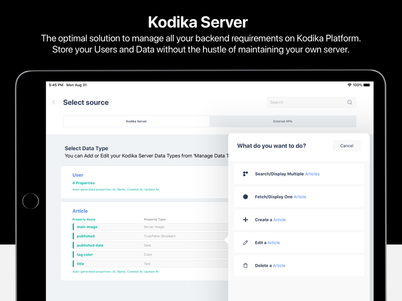
Task: Click the 'Select Data Type' heading
Action: click(x=86, y=148)
